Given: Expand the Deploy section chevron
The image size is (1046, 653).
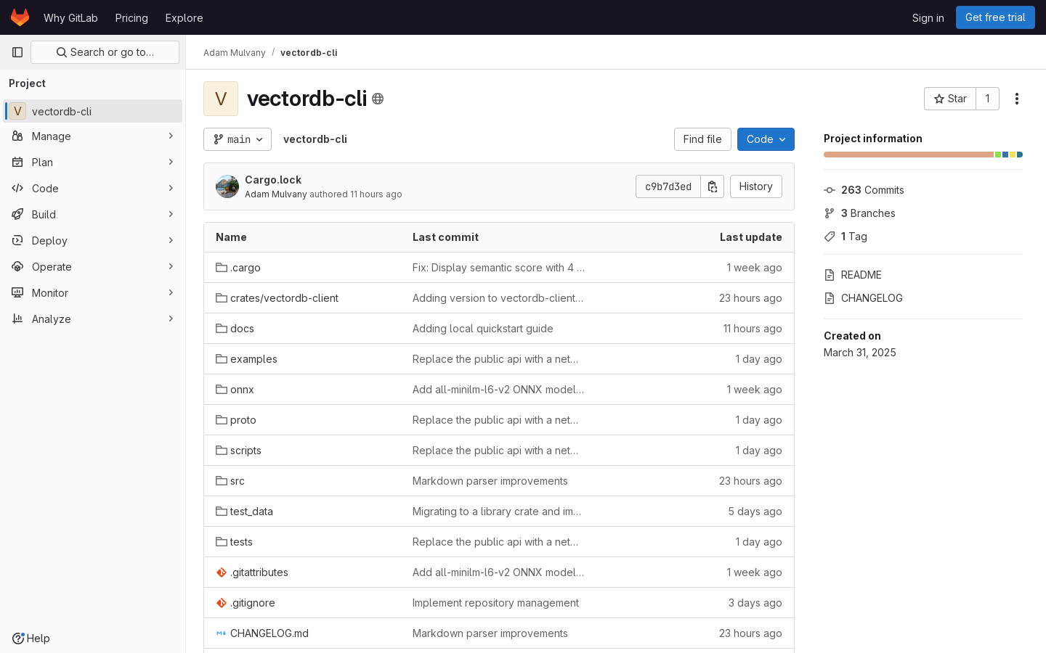Looking at the screenshot, I should tap(171, 241).
